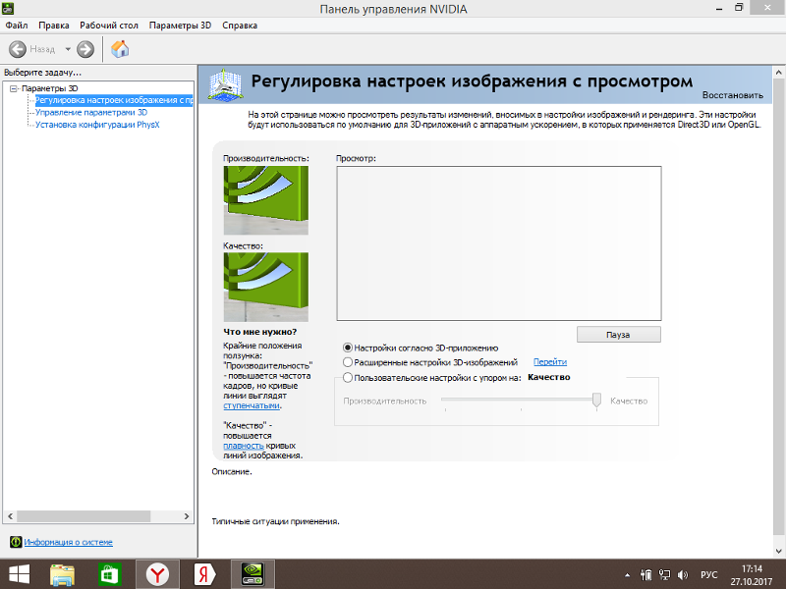Click the 3D Просмотр preview area

click(x=499, y=243)
